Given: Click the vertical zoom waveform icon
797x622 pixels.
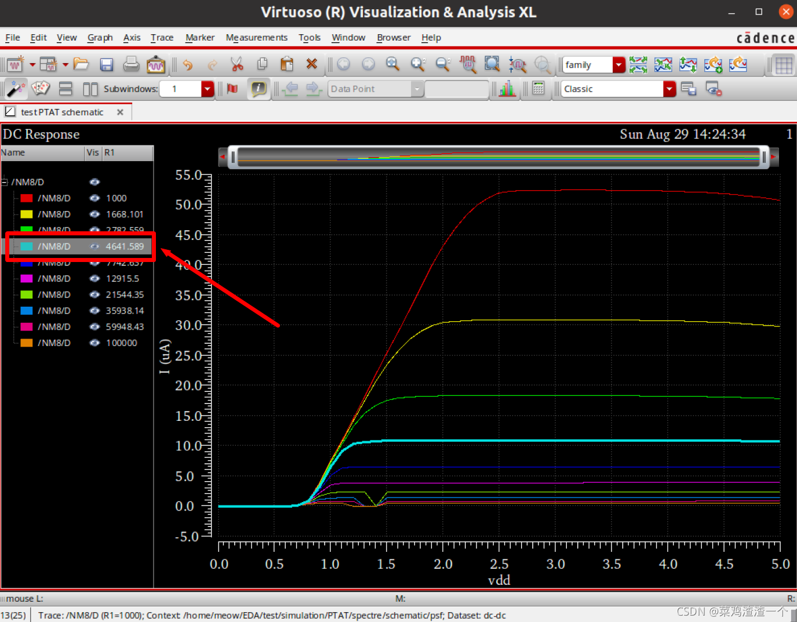Looking at the screenshot, I should (517, 64).
